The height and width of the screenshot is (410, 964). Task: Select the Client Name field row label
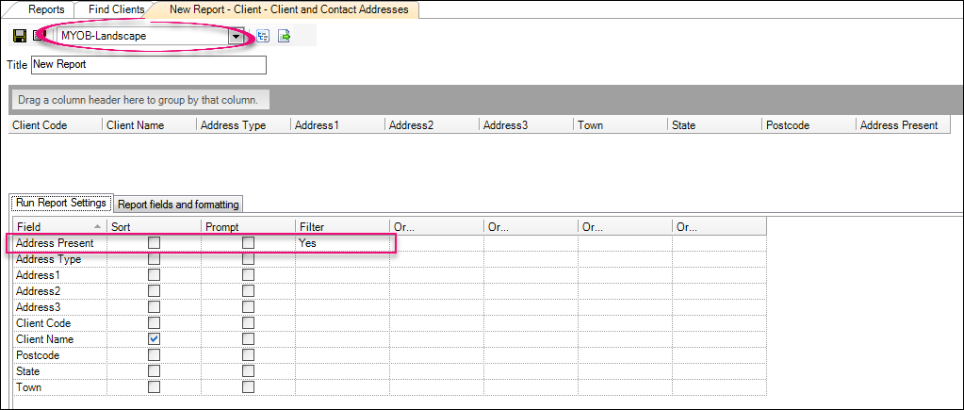click(x=45, y=339)
